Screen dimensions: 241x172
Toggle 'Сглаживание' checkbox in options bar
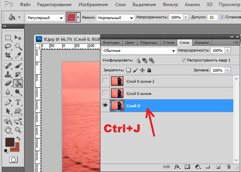[222, 17]
